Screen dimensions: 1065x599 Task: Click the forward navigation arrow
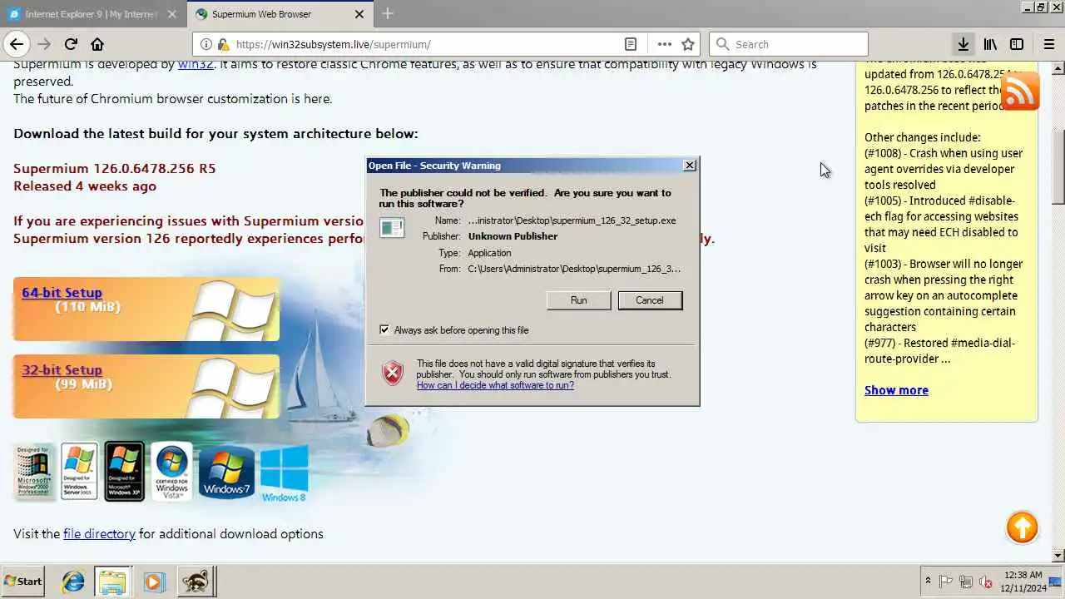click(x=44, y=44)
